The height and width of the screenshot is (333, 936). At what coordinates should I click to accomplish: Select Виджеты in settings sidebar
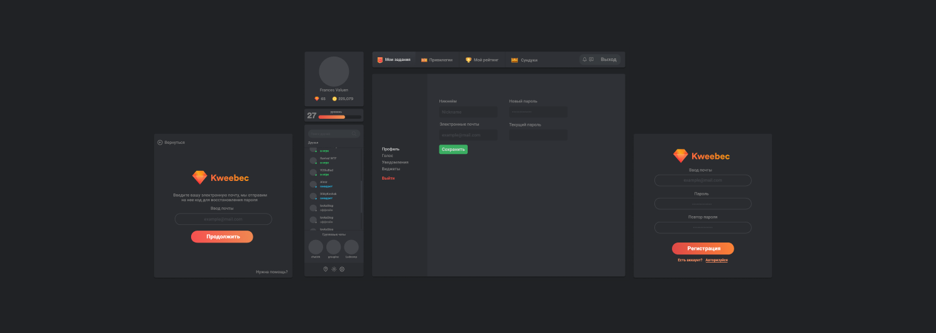(x=390, y=168)
